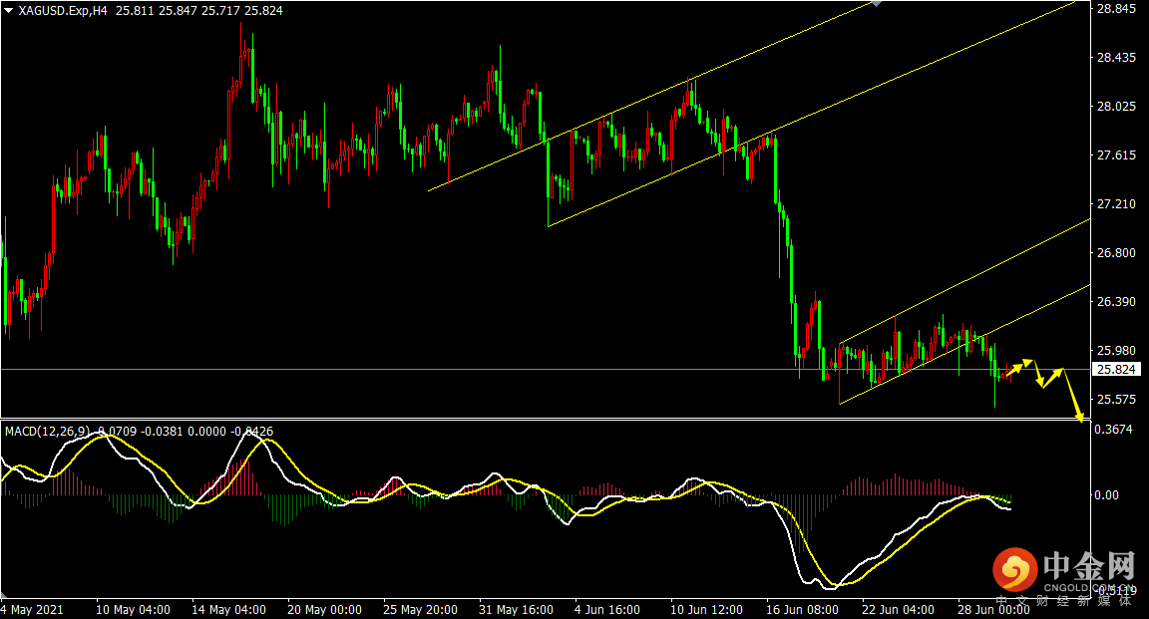Click the 28.025 price axis label
This screenshot has height=619, width=1149.
(x=1116, y=107)
